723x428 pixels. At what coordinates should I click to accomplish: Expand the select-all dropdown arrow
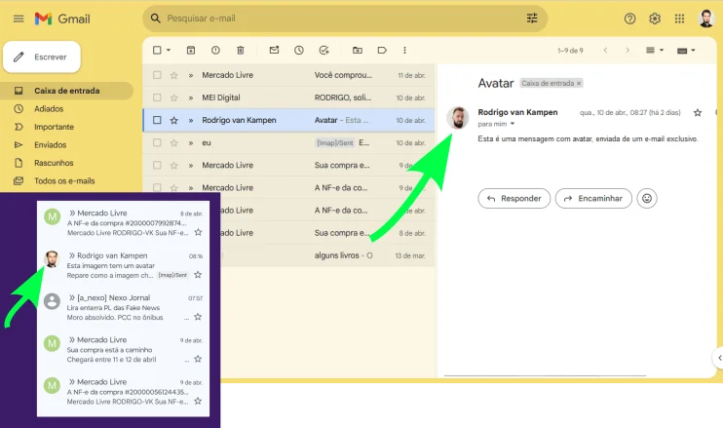(x=169, y=51)
